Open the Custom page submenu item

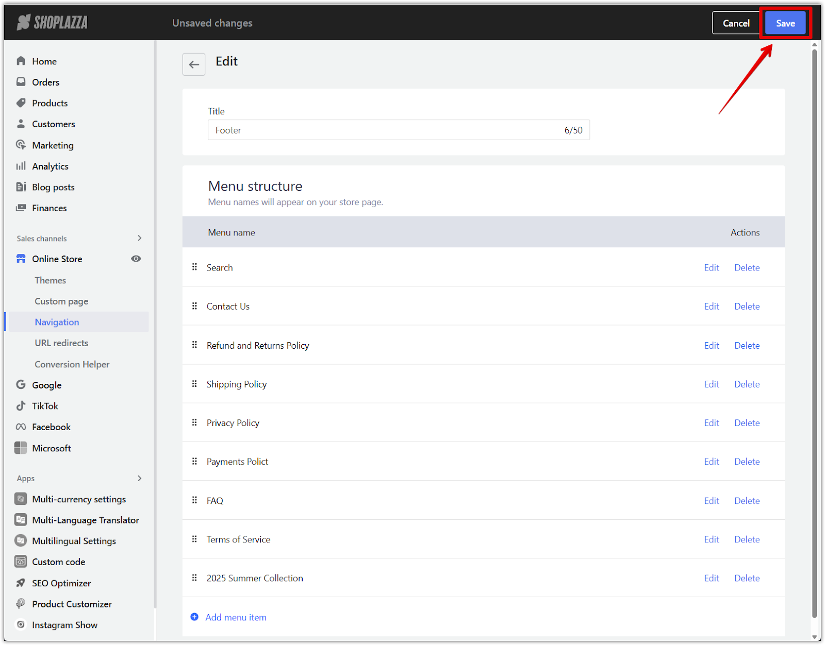(61, 301)
